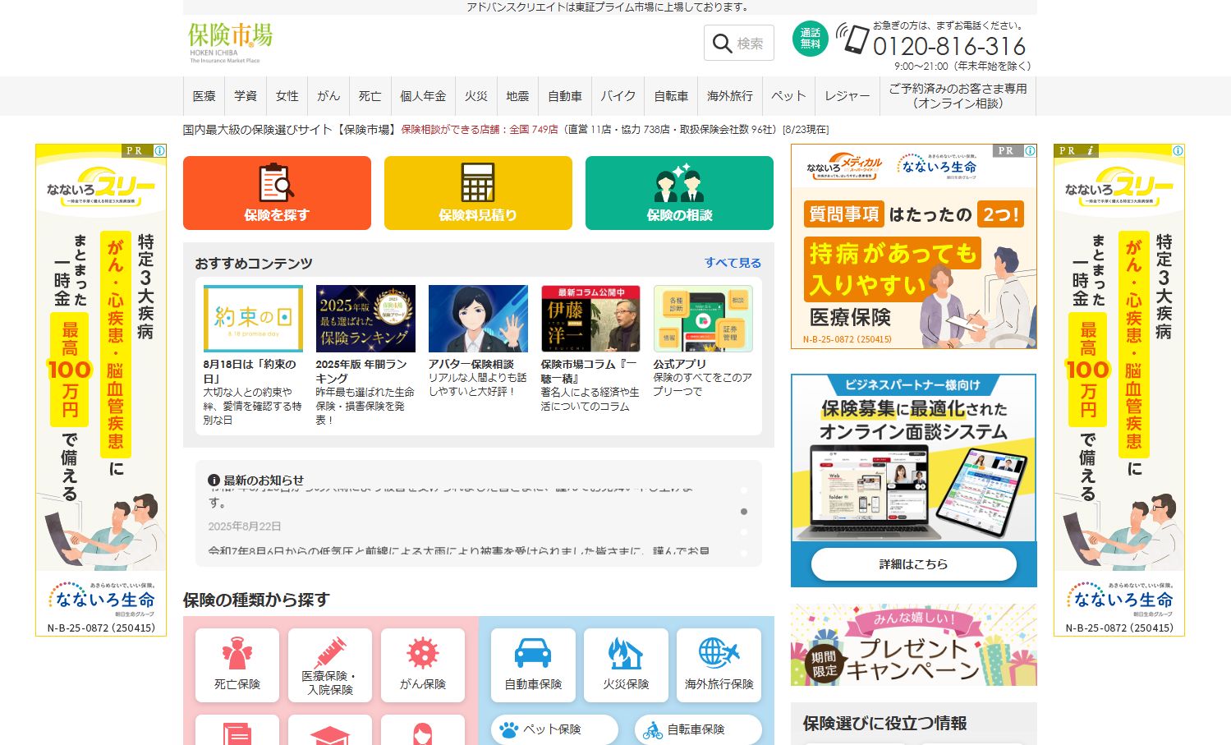The height and width of the screenshot is (745, 1231).
Task: Click the すべて見る link
Action: coord(733,263)
